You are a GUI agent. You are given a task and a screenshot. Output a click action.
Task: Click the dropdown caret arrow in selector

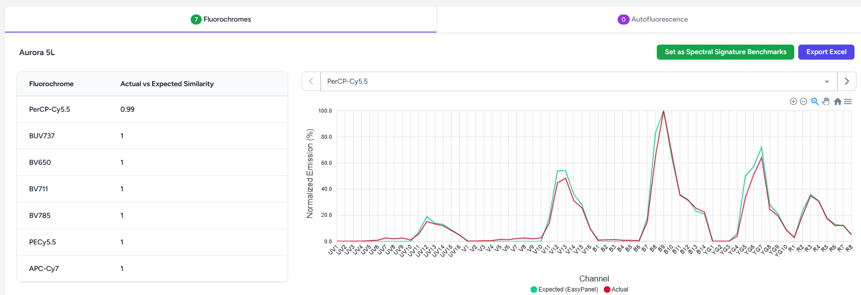827,82
